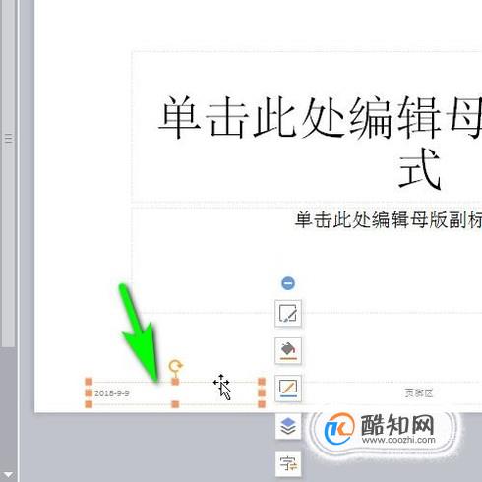This screenshot has width=482, height=482.
Task: Open the text conversion 字 icon
Action: point(288,463)
